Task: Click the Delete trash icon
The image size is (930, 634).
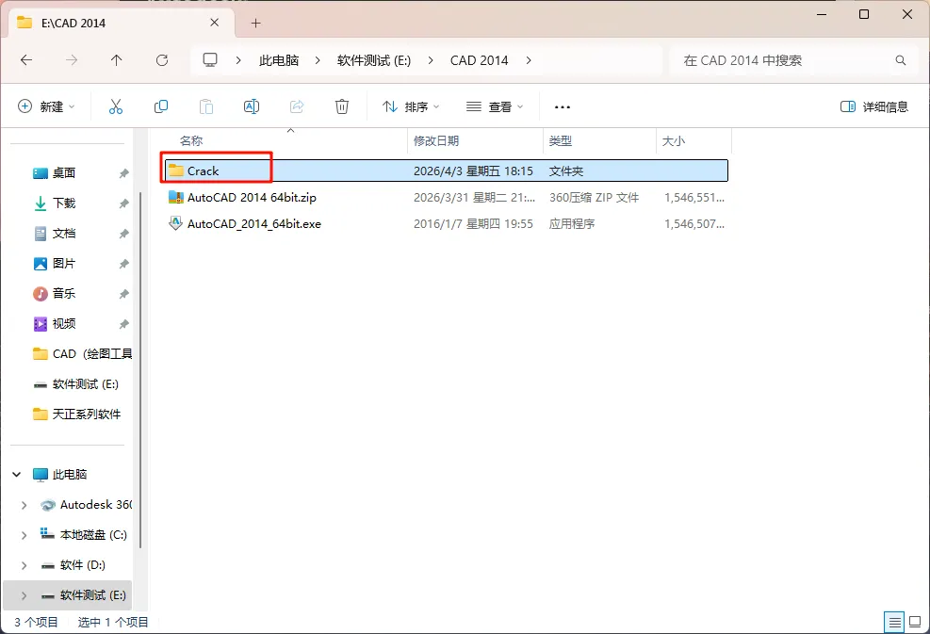Action: [342, 106]
